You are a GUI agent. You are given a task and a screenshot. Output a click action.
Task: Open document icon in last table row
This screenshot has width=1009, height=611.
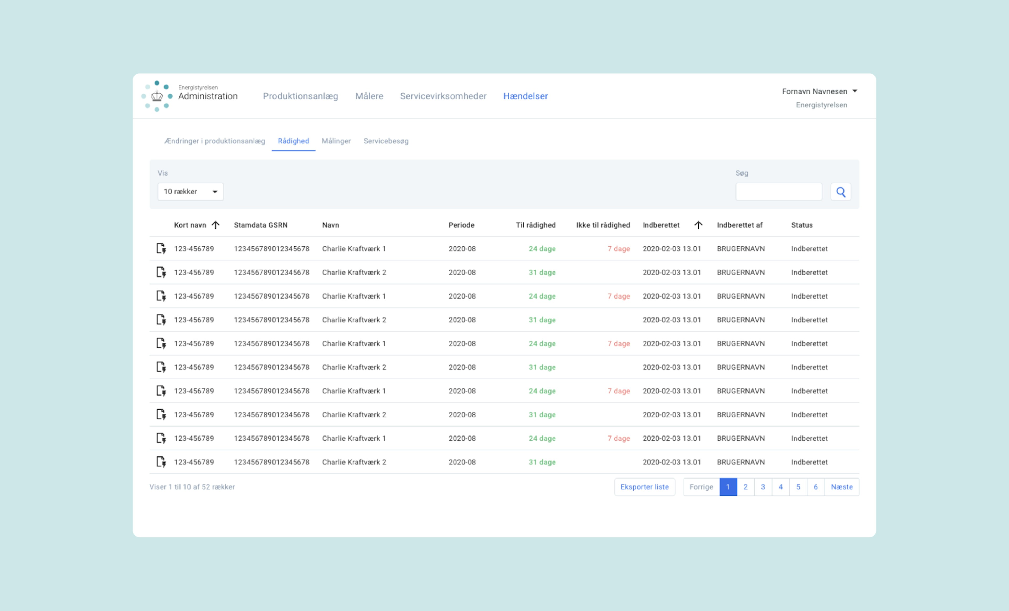[x=161, y=462]
